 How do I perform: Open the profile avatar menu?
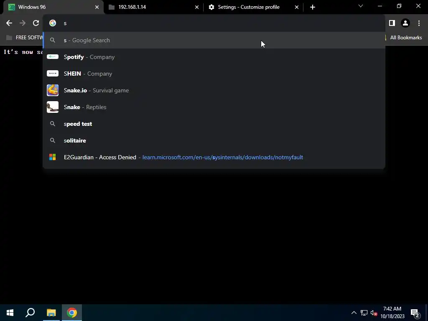(x=405, y=23)
